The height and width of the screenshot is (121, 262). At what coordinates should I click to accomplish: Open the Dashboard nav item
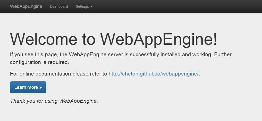(59, 6)
